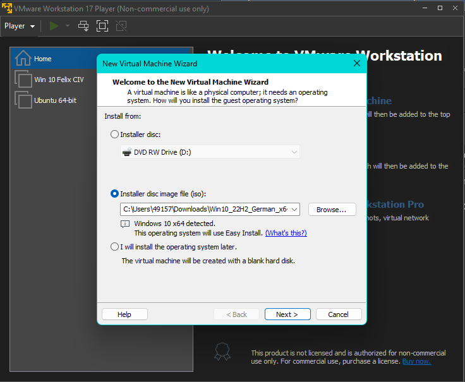Click the Win 10 Felix CIV VM icon
Image resolution: width=465 pixels, height=382 pixels.
[23, 79]
